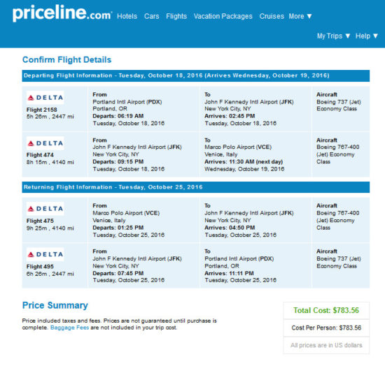Click Delta logo for Flight 474
The height and width of the screenshot is (366, 385).
45,143
